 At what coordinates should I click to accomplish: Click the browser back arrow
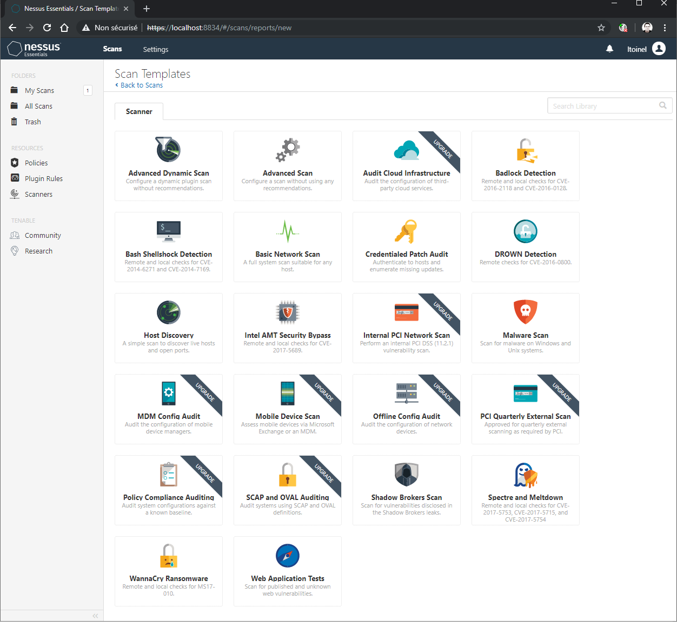(x=12, y=28)
